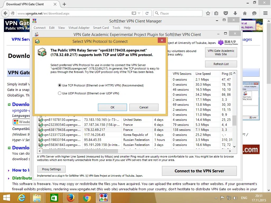
Task: Click the 138 sessions cell
Action: coord(182,130)
